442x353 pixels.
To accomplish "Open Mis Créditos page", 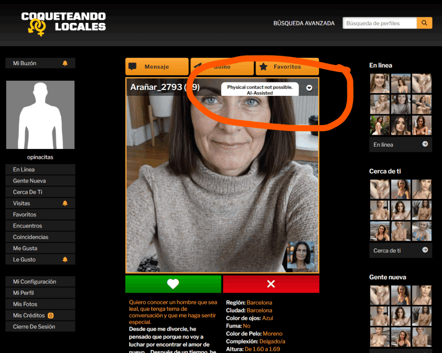I will click(x=30, y=315).
